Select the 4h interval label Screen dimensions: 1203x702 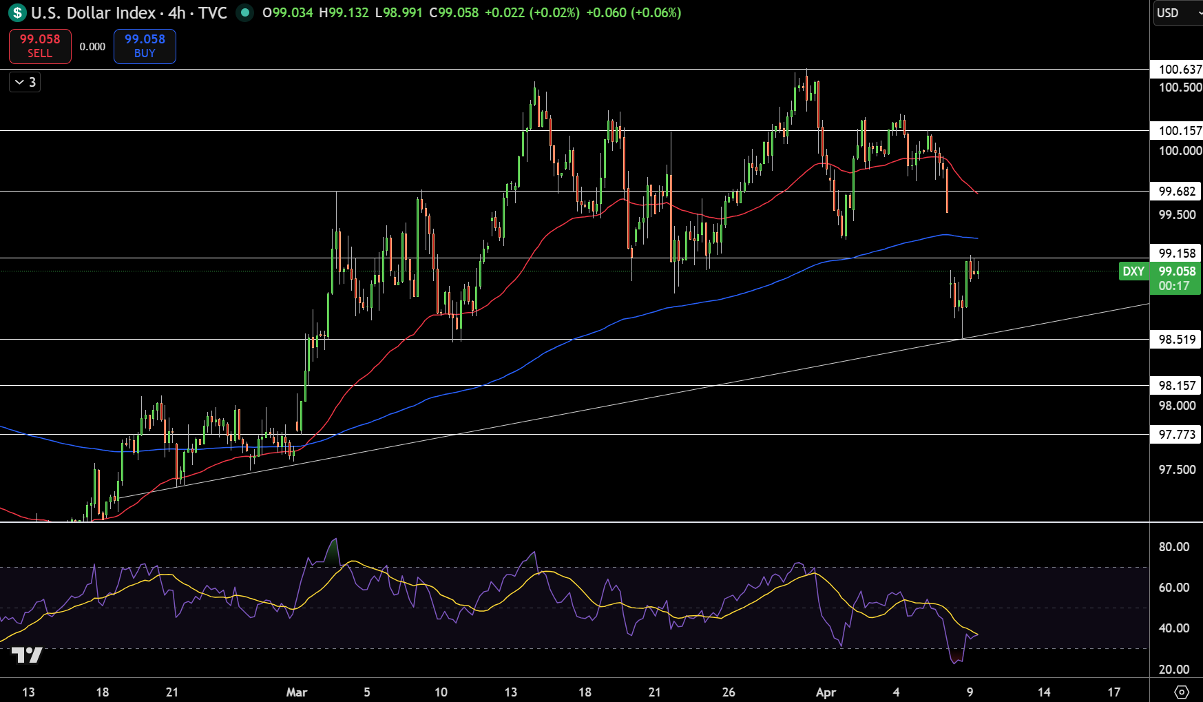pyautogui.click(x=176, y=12)
